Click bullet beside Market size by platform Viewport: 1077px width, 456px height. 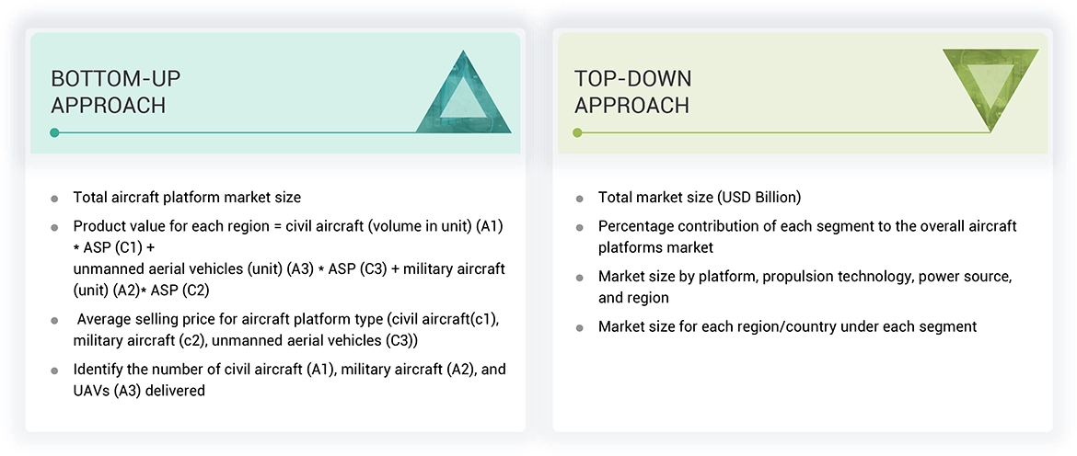coord(580,278)
